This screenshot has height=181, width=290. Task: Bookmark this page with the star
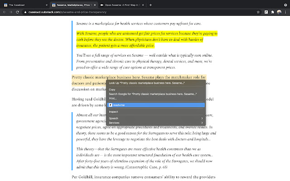(x=258, y=12)
